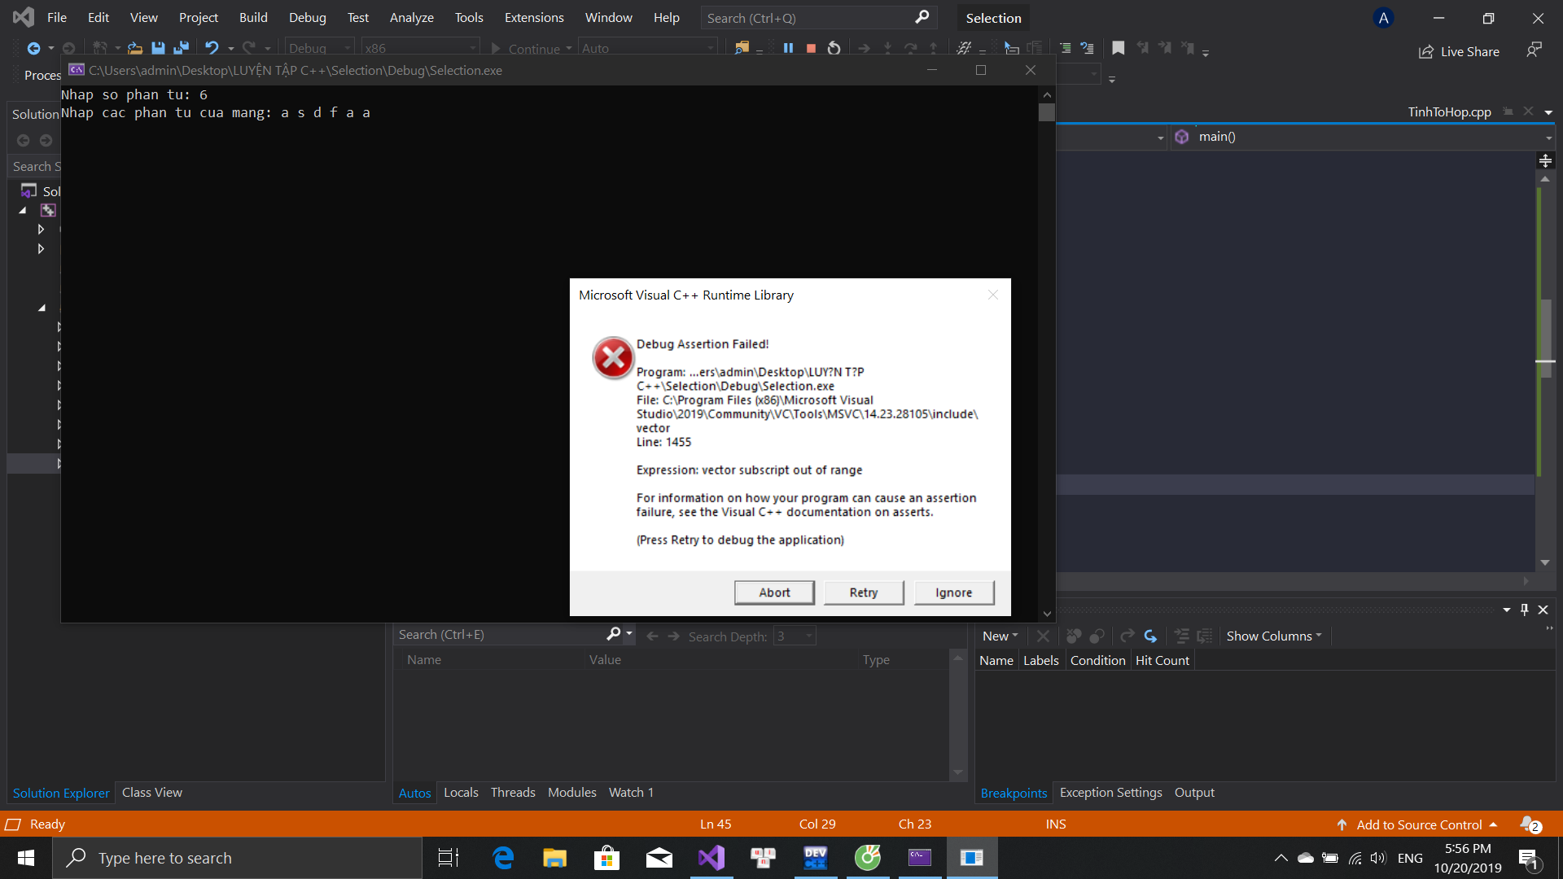Switch to the Locals tab

(x=461, y=792)
